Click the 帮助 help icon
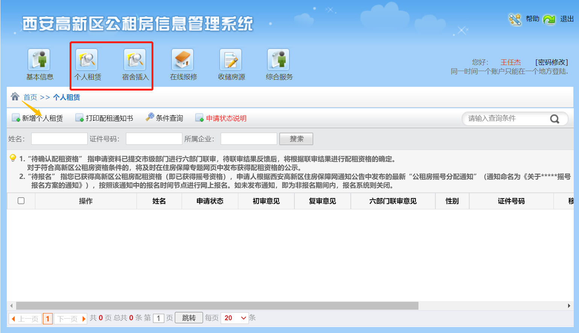This screenshot has height=333, width=579. [515, 19]
